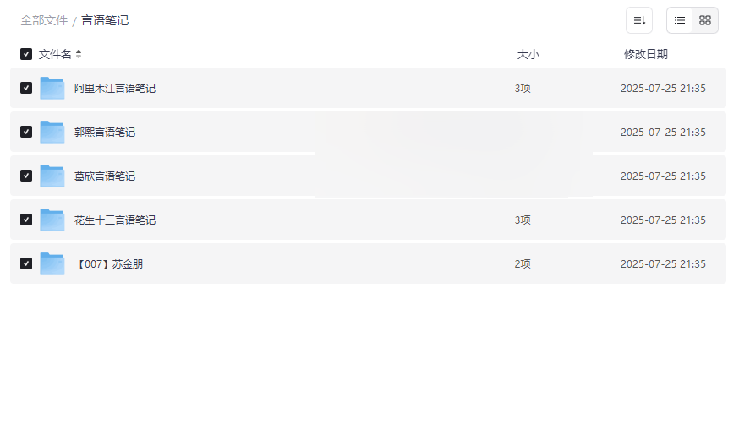Click the 修改日期 column header
Viewport: 739px width, 434px height.
click(x=645, y=54)
